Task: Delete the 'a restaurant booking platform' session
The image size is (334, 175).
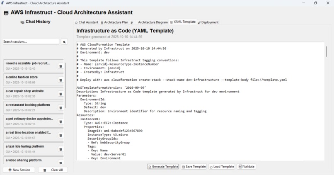Action: [61, 108]
